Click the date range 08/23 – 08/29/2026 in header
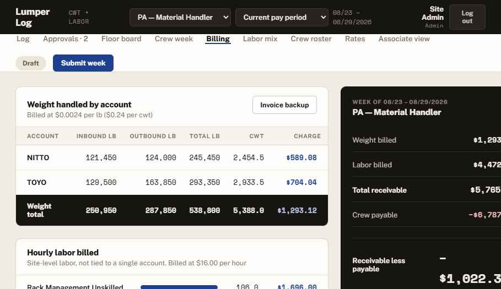 [352, 17]
